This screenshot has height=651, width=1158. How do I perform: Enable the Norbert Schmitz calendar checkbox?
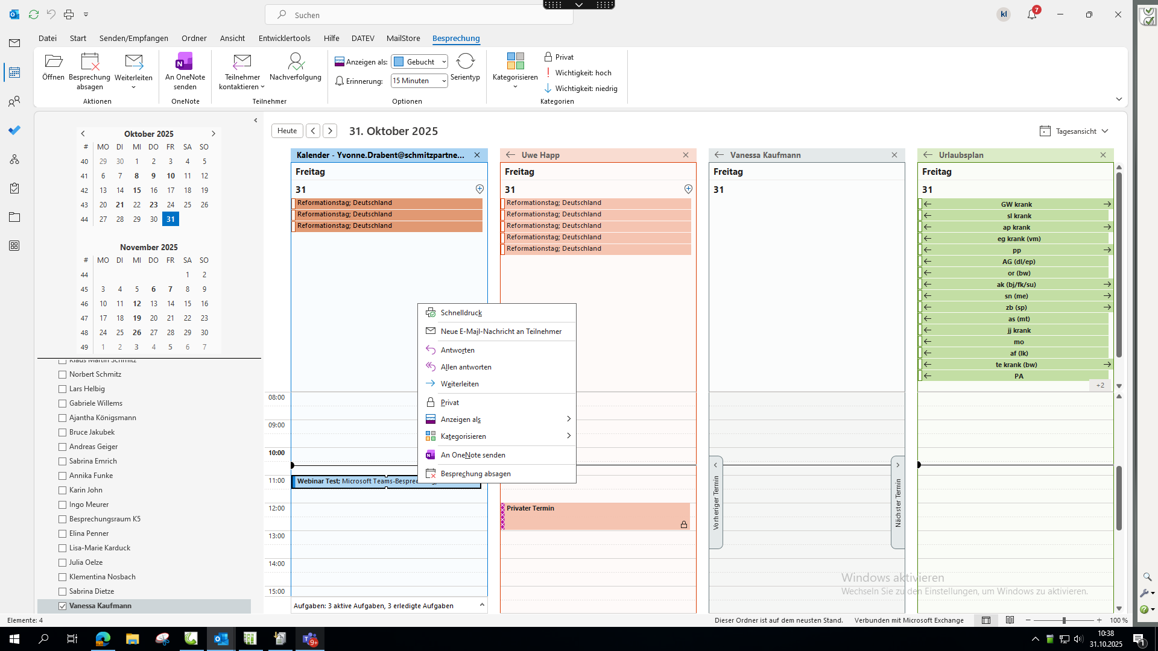62,374
